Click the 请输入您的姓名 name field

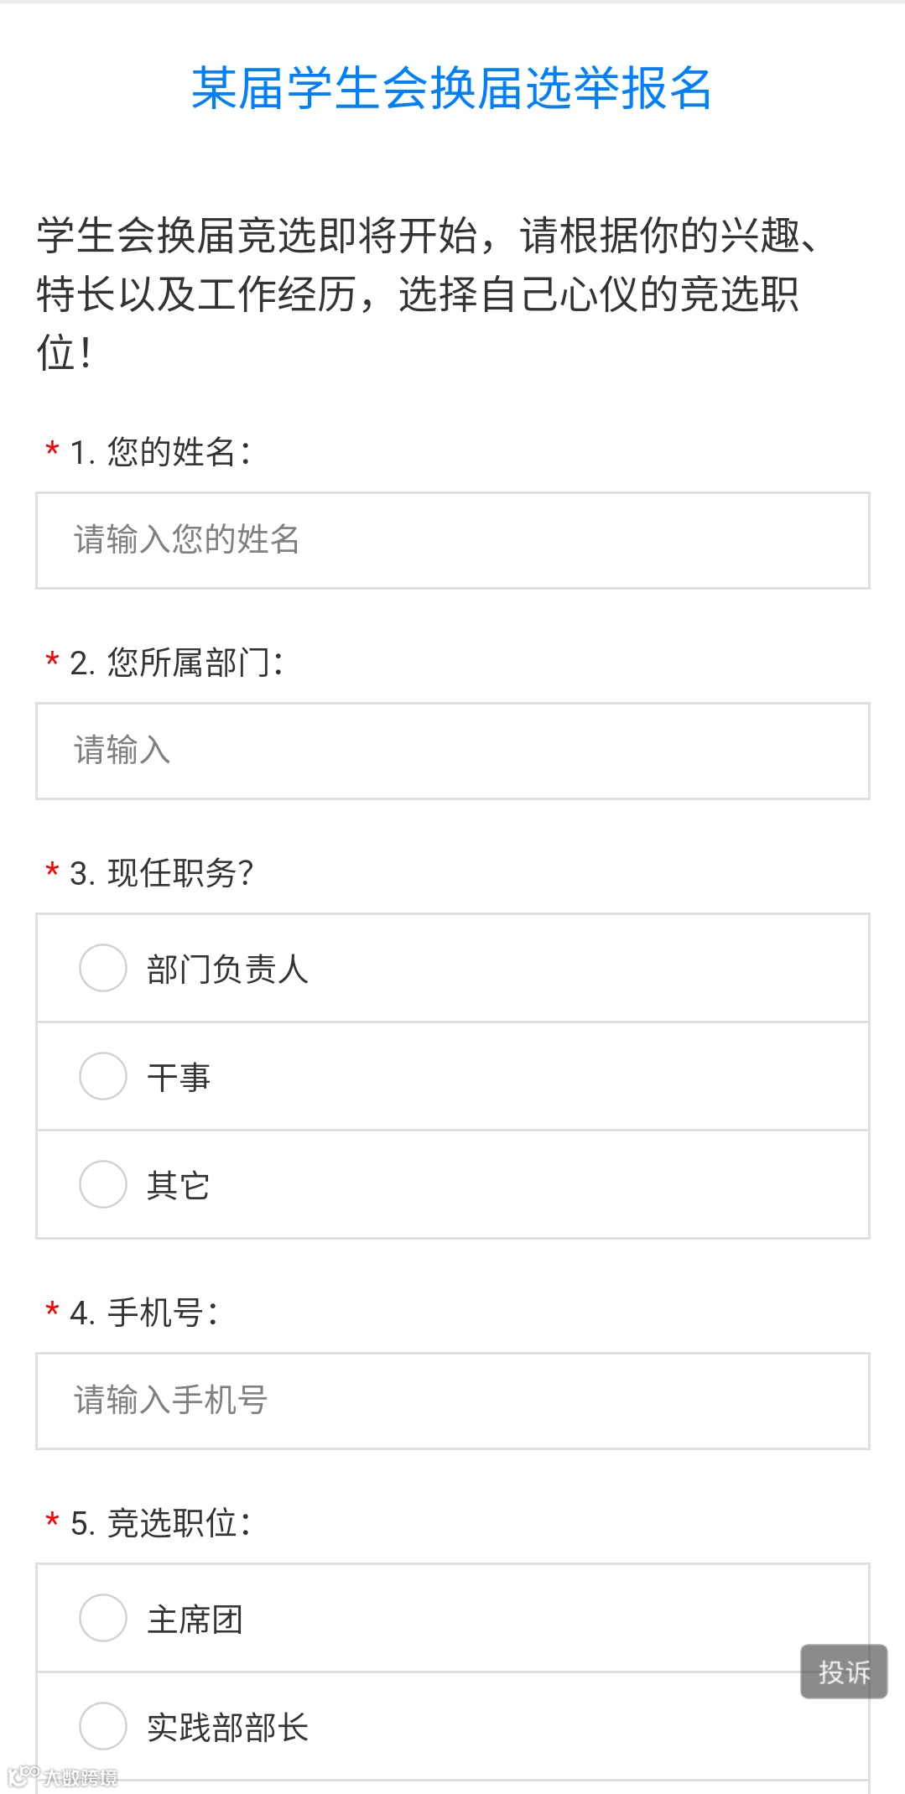pyautogui.click(x=452, y=540)
